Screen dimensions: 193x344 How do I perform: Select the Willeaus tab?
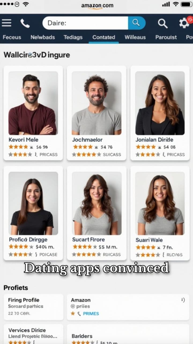135,37
